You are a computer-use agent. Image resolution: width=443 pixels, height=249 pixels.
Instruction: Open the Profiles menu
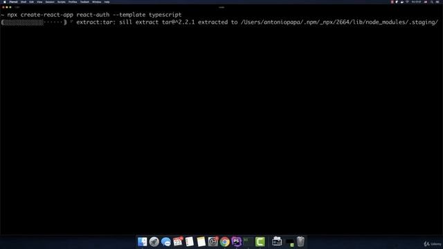coord(73,2)
